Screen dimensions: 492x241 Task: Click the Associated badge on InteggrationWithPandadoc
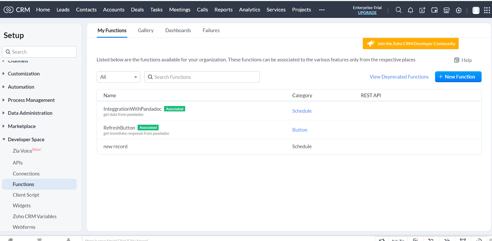(x=175, y=109)
